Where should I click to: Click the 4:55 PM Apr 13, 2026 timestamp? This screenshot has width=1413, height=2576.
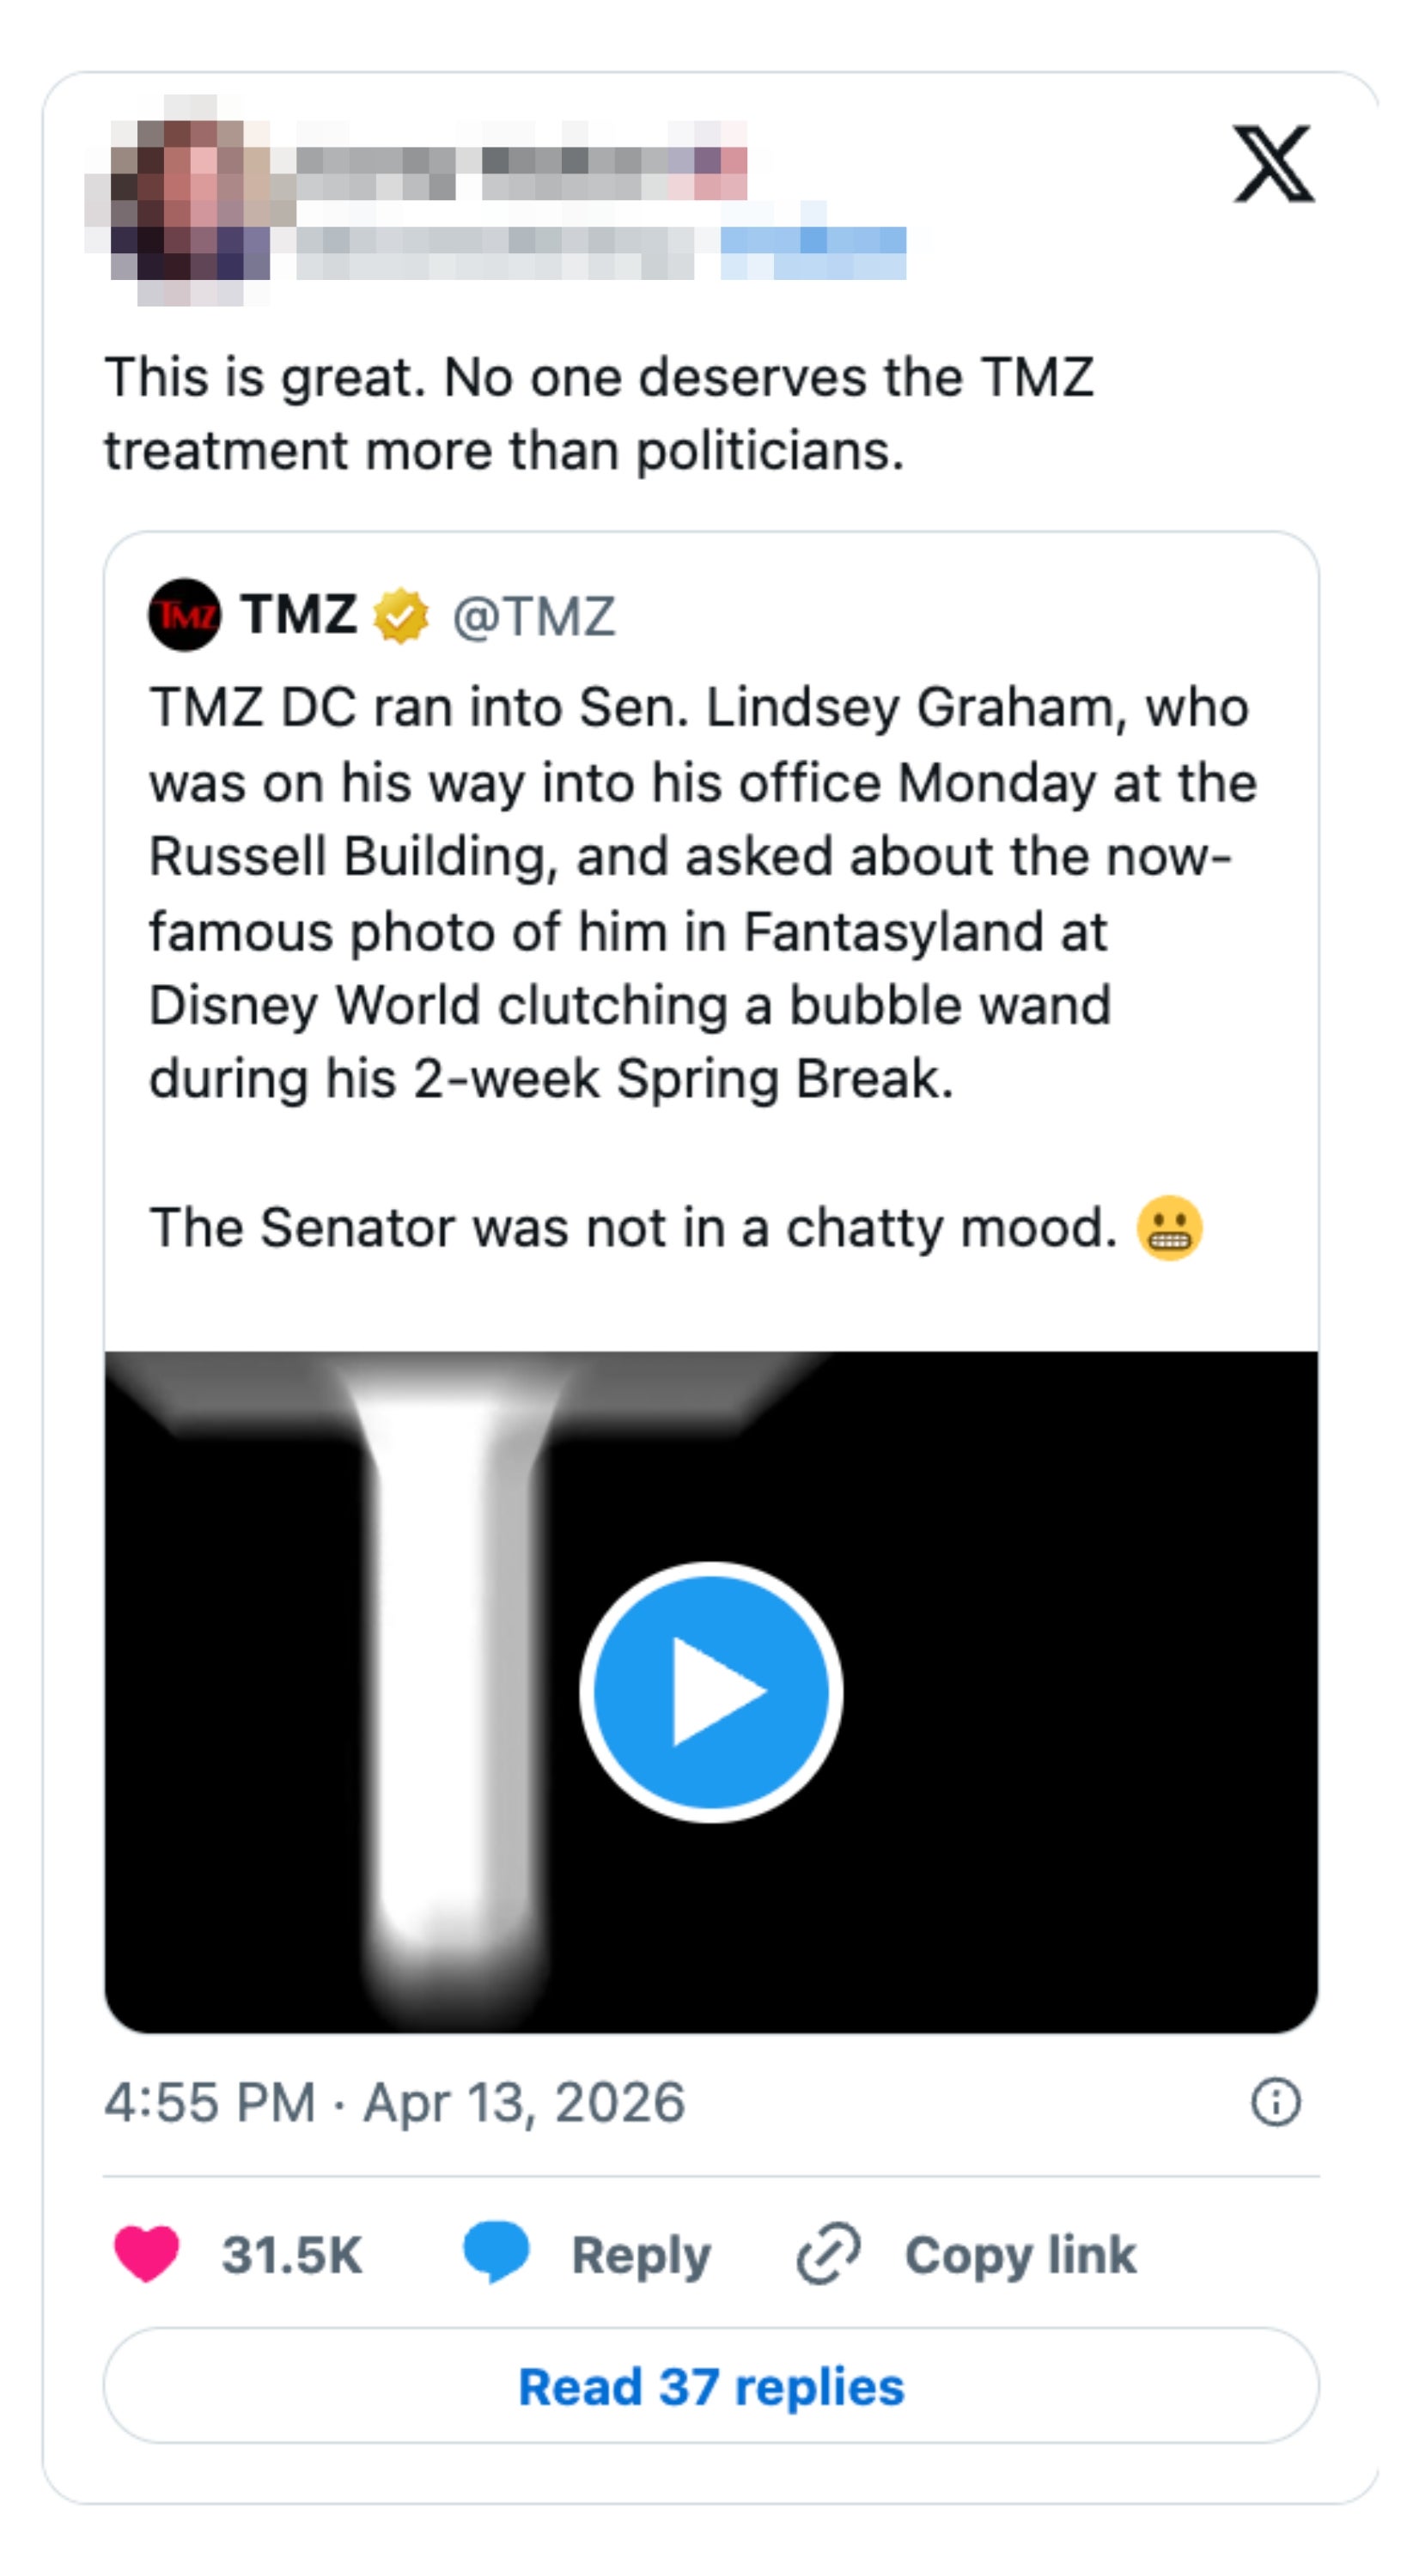pos(395,2102)
